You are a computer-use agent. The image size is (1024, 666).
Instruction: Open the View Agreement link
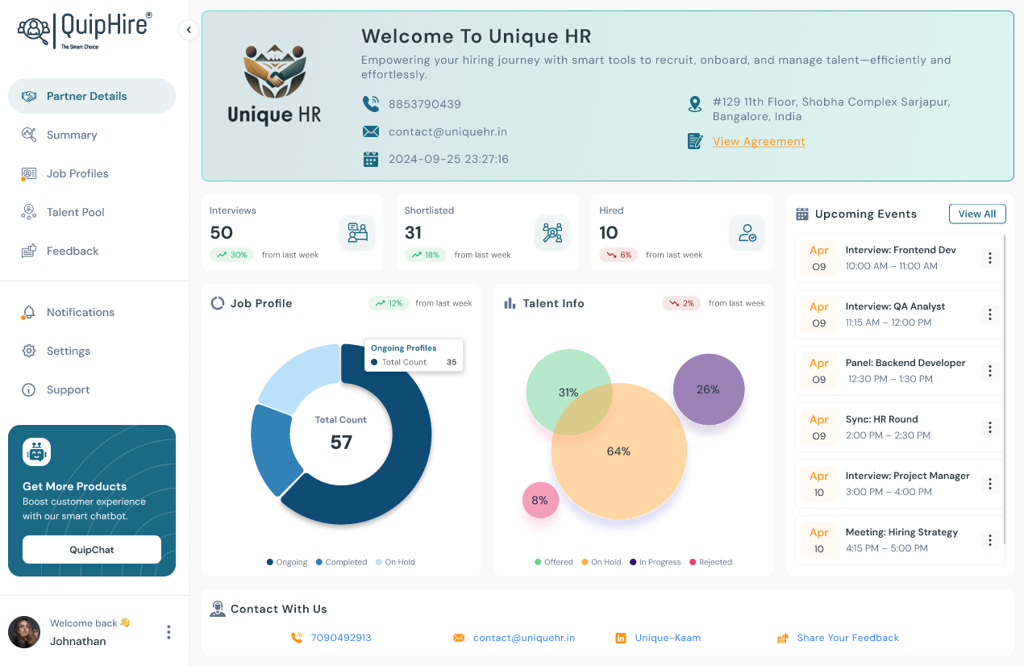pyautogui.click(x=759, y=141)
